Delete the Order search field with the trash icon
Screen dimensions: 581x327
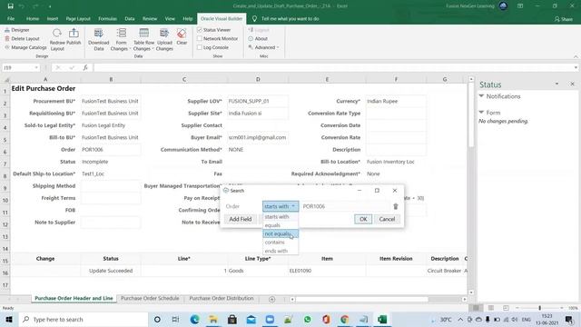pos(396,206)
